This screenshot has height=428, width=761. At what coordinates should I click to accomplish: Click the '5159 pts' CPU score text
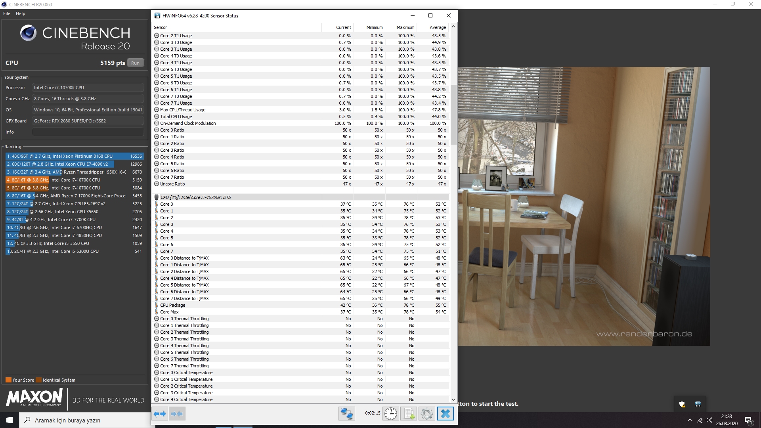113,63
